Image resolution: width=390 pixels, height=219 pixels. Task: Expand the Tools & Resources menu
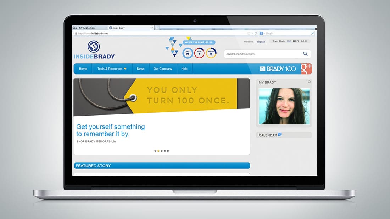pyautogui.click(x=112, y=69)
